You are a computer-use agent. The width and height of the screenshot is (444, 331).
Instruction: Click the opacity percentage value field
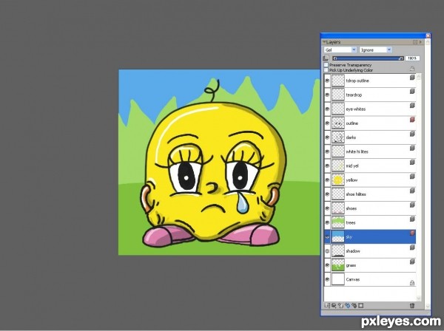coord(412,58)
